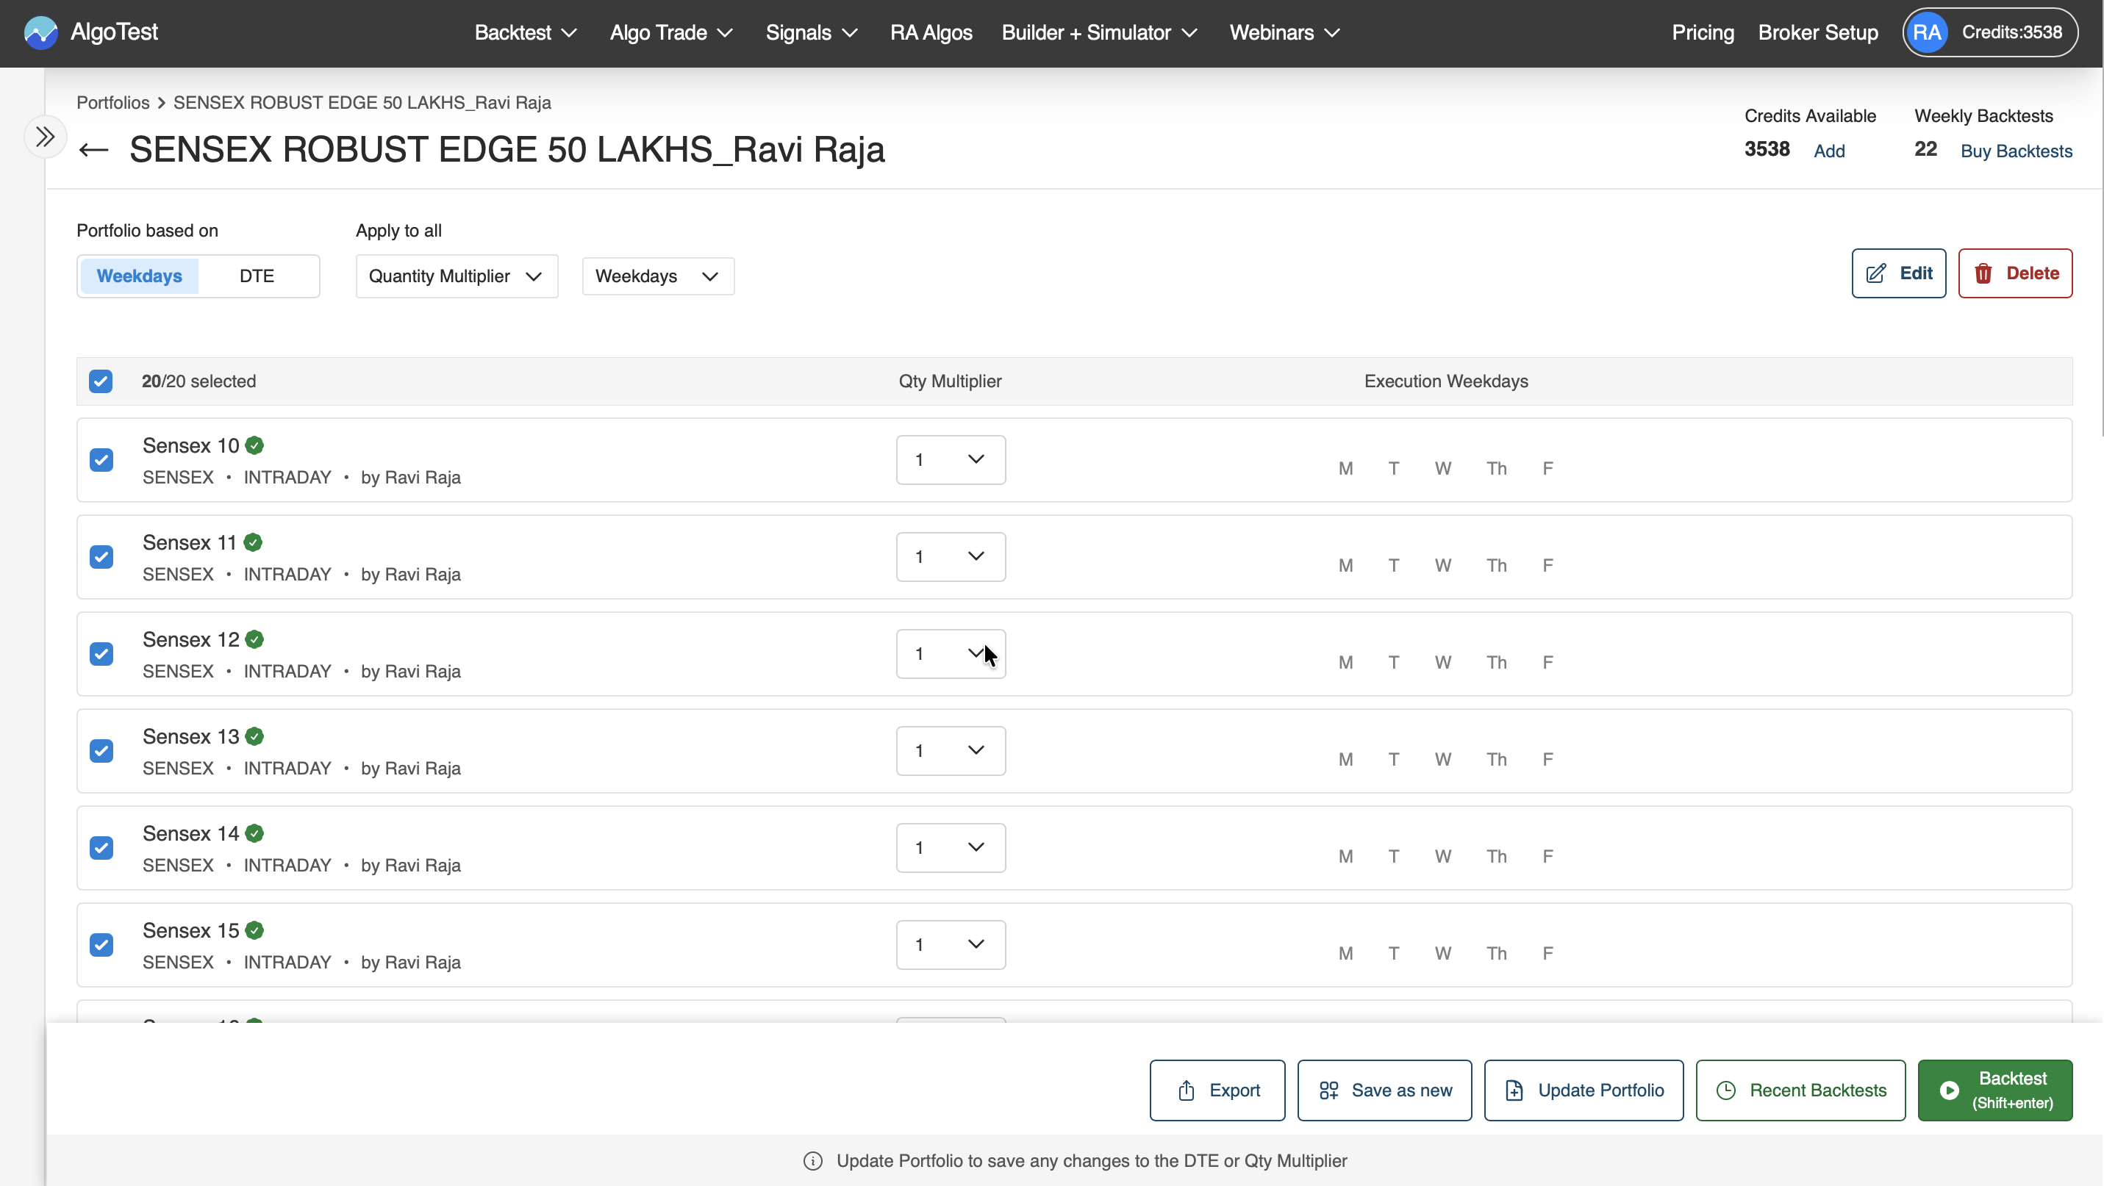2104x1186 pixels.
Task: Click the verified badge next to Sensex 10
Action: coord(255,445)
